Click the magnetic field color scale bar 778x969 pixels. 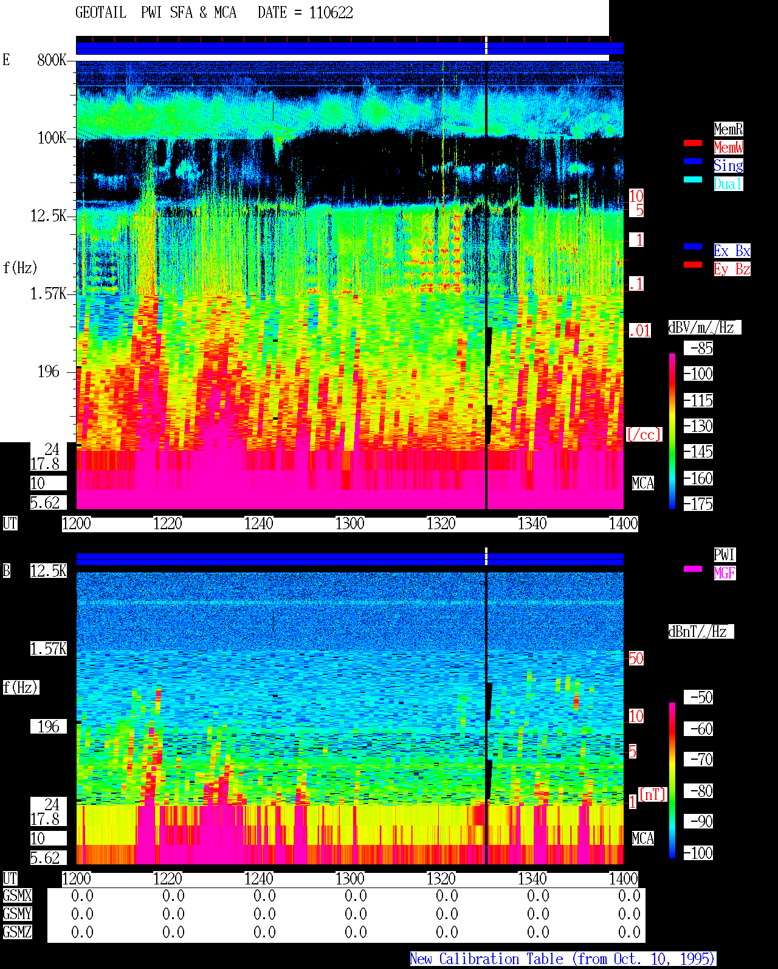[672, 780]
